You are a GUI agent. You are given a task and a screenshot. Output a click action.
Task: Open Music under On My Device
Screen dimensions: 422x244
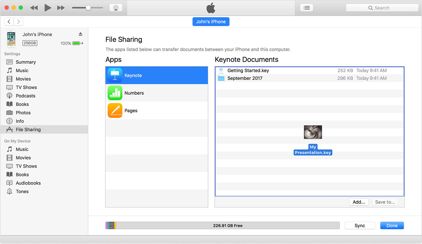click(x=44, y=149)
